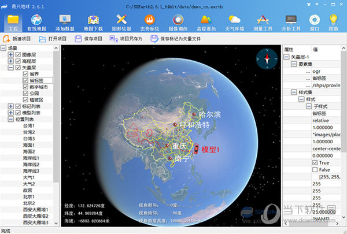The image size is (347, 234).
Task: Uncheck the 数字城市 layer checkbox
Action: [25, 87]
